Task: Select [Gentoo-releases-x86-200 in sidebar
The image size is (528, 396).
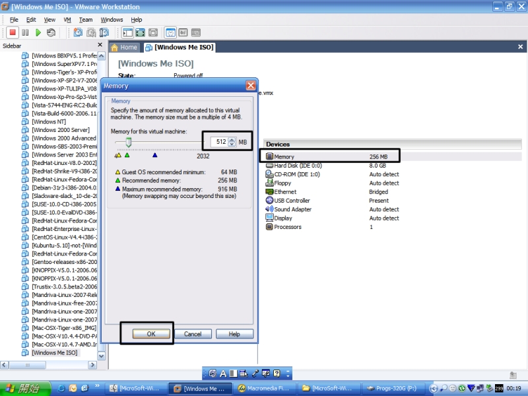Action: (x=64, y=261)
